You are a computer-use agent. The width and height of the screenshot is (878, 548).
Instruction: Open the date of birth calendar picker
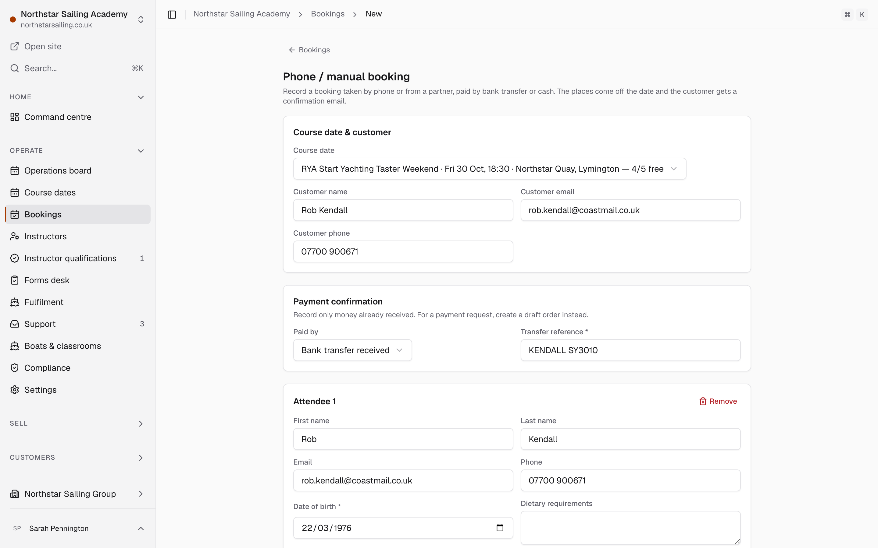click(500, 528)
